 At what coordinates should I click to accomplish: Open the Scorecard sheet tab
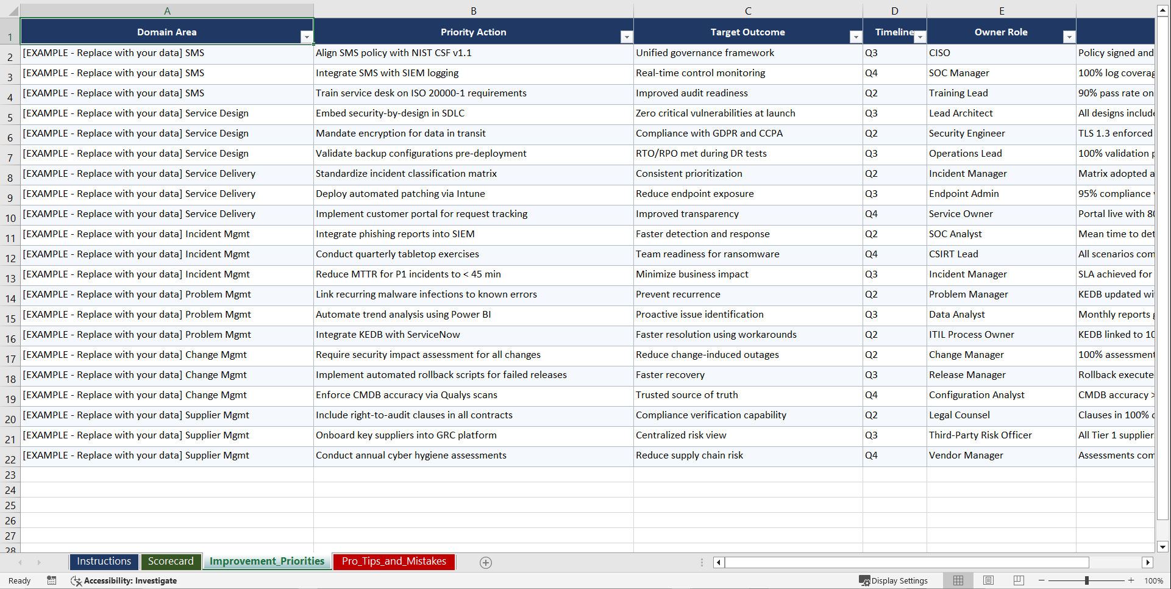click(x=171, y=561)
